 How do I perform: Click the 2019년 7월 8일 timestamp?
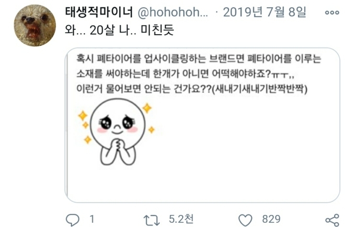pos(264,12)
